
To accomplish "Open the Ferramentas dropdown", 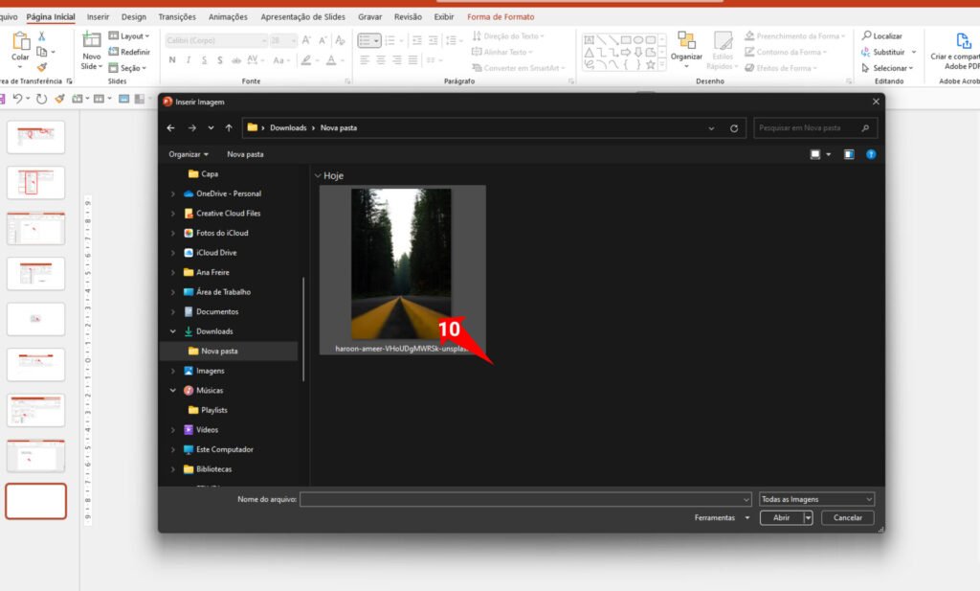I will 720,517.
